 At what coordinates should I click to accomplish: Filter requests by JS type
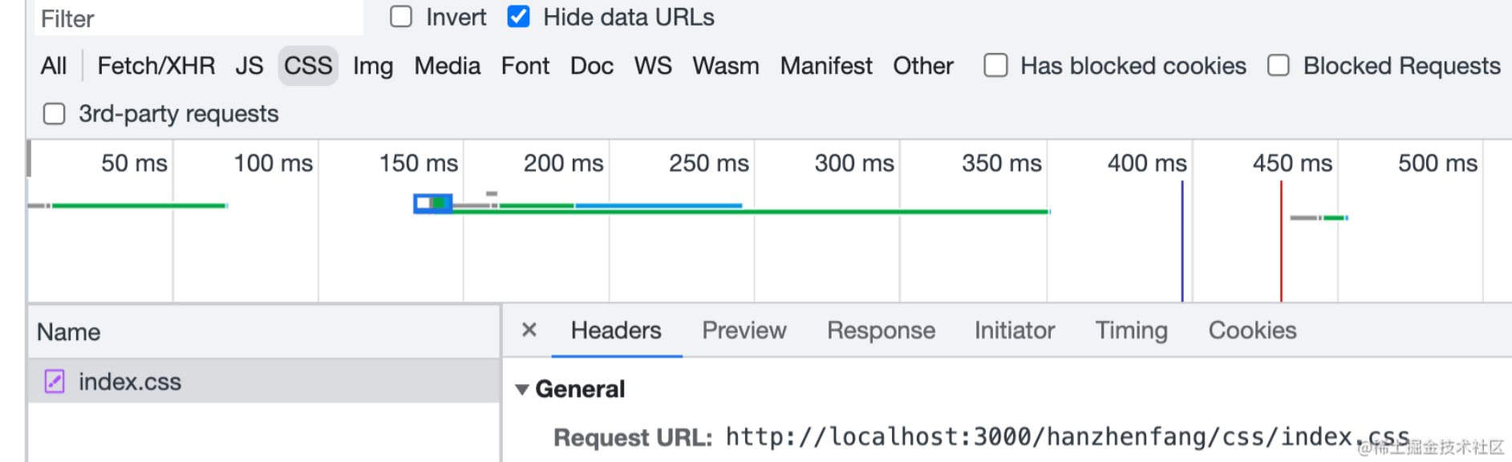click(x=249, y=66)
